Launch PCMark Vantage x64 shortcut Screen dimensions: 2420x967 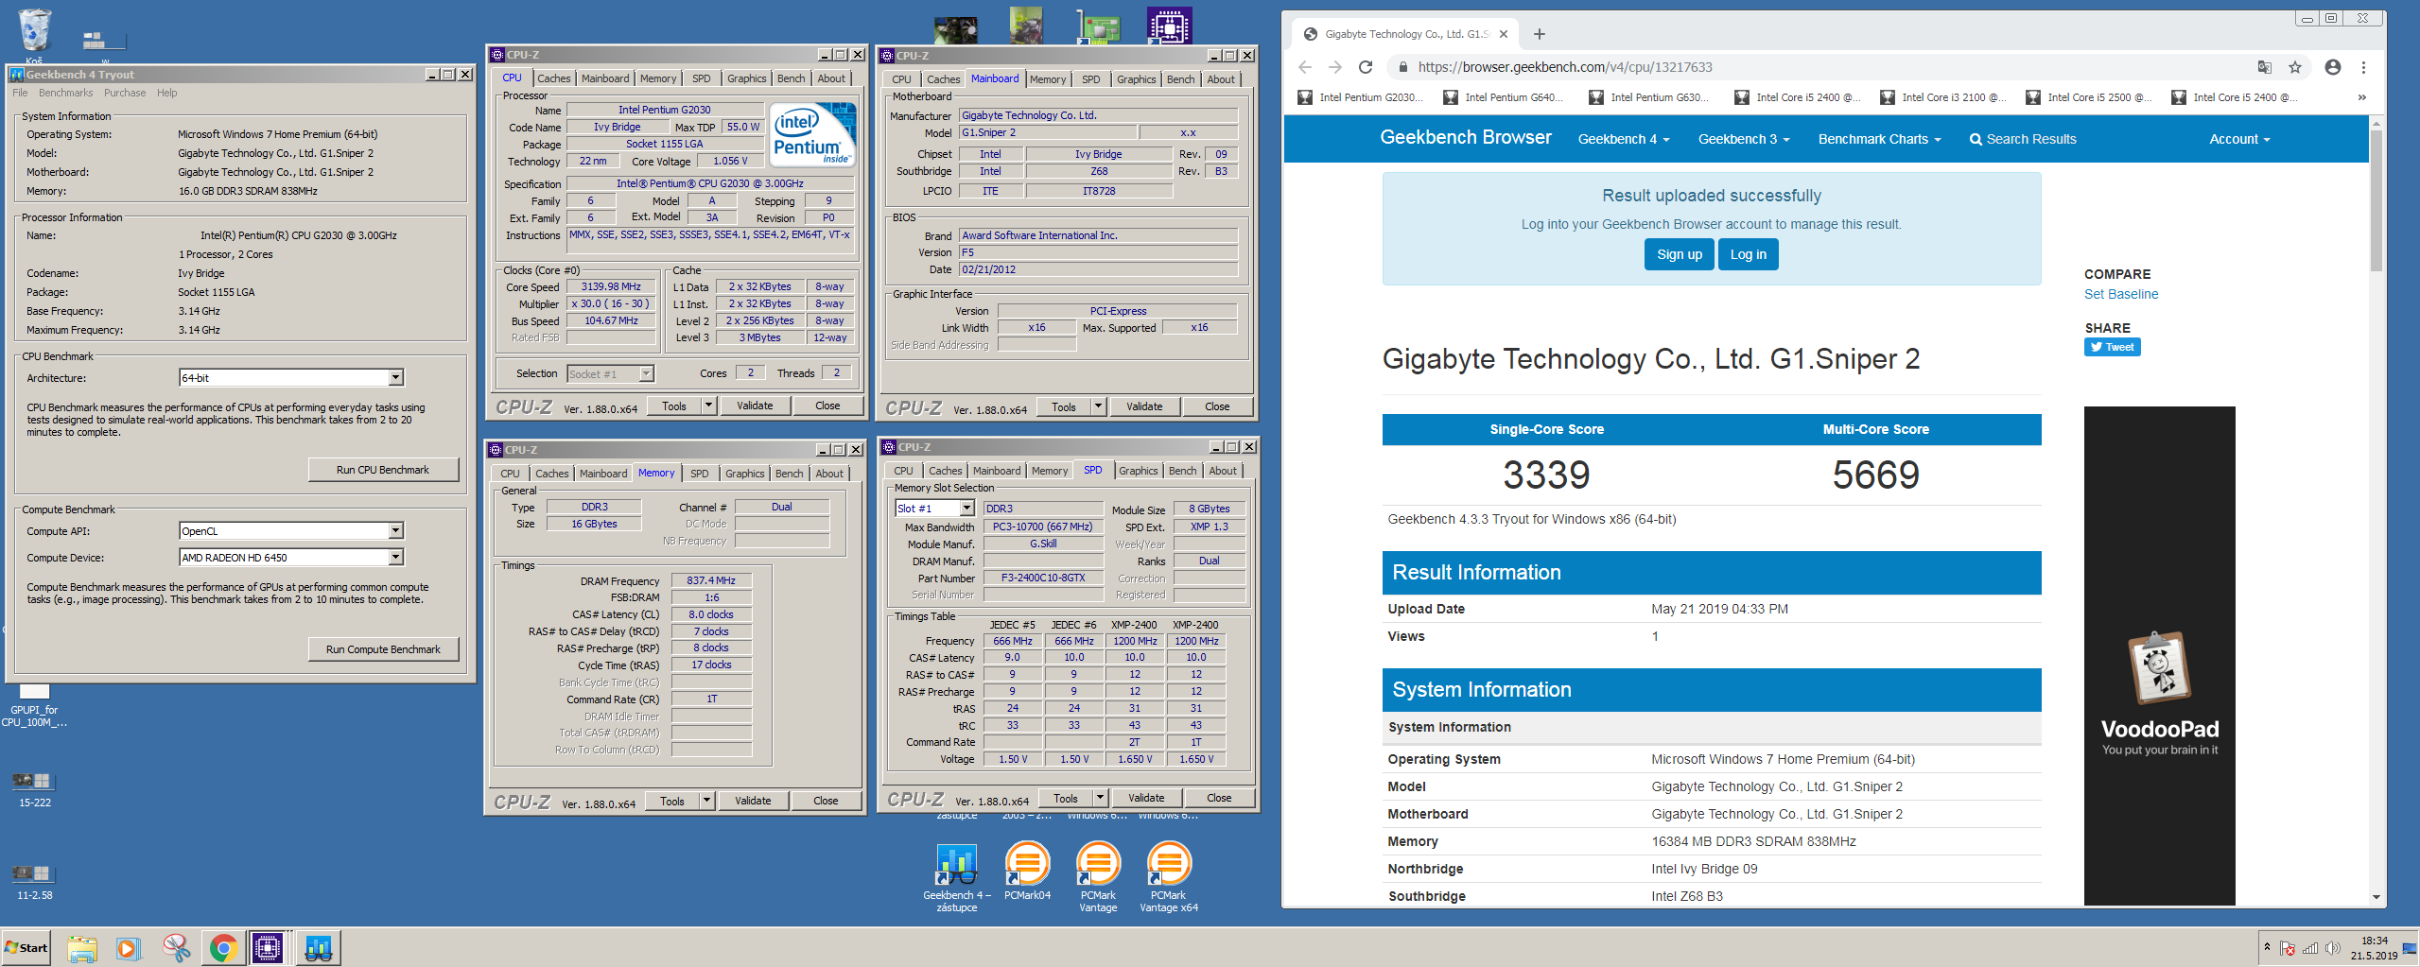1169,877
